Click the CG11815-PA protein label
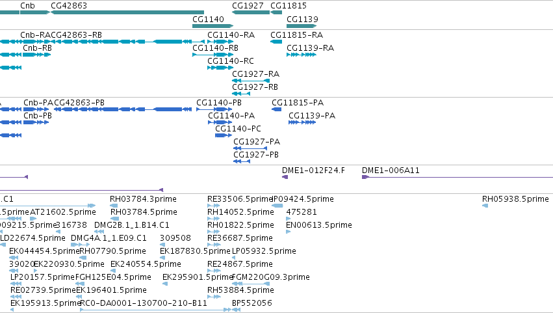553x313 pixels. [x=298, y=103]
